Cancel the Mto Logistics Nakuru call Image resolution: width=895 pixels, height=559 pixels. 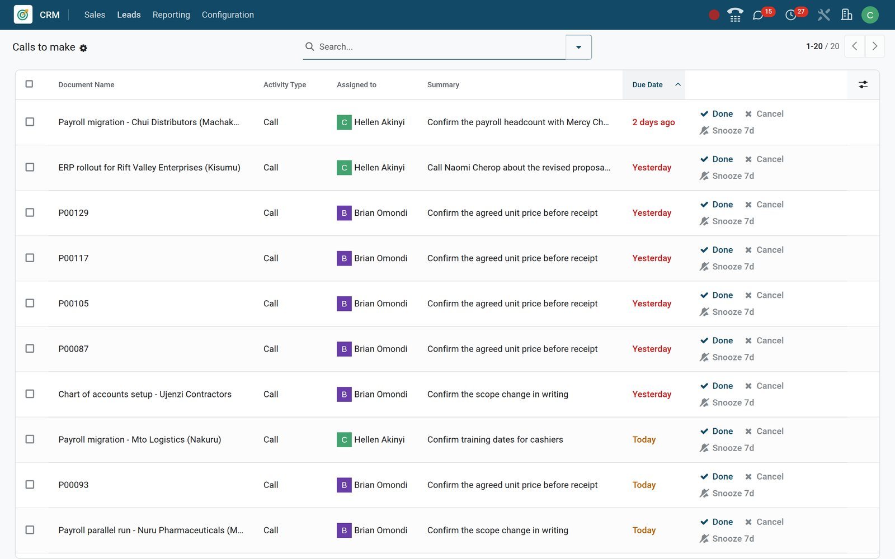[x=764, y=431]
